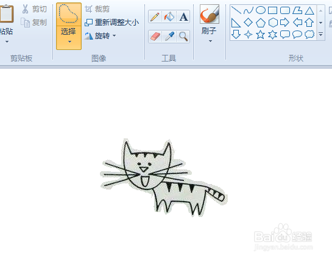Image resolution: width=332 pixels, height=259 pixels.
Task: Choose the Rounded rectangular callout shape
Action: 285,34
